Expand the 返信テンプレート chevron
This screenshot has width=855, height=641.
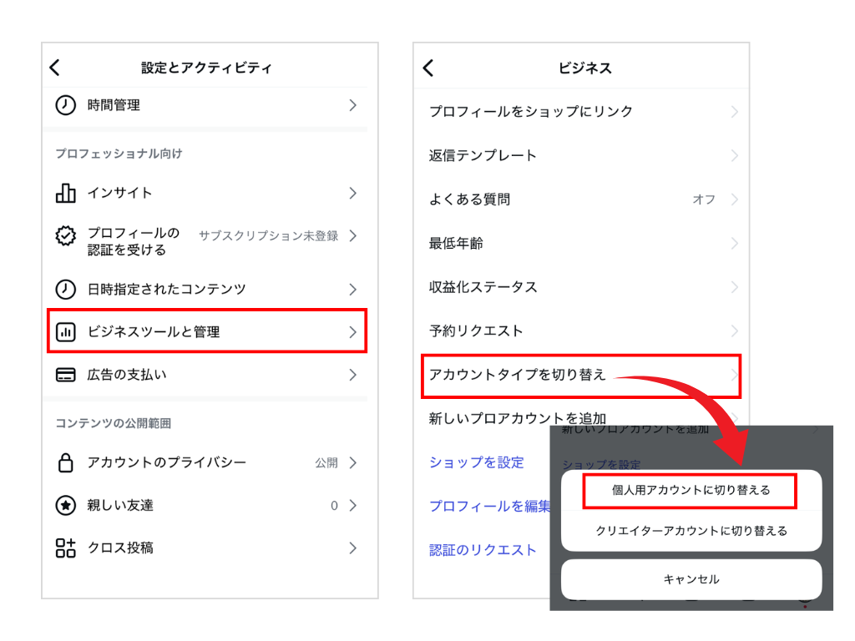(735, 156)
